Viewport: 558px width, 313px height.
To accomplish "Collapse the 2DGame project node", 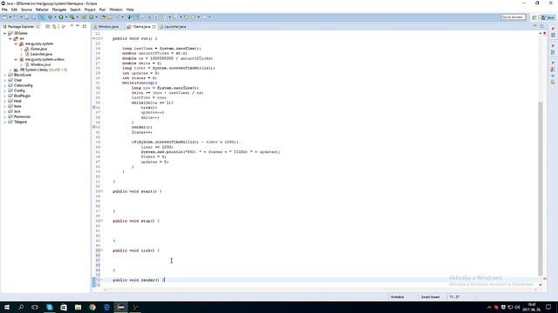I will (5, 33).
